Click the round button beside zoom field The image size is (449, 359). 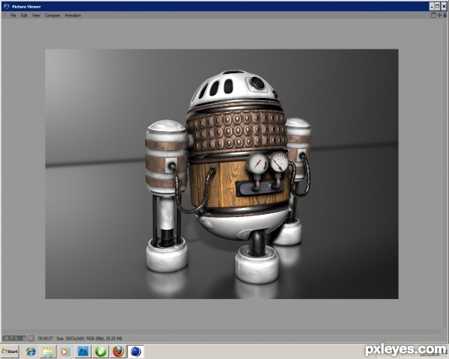[x=31, y=338]
